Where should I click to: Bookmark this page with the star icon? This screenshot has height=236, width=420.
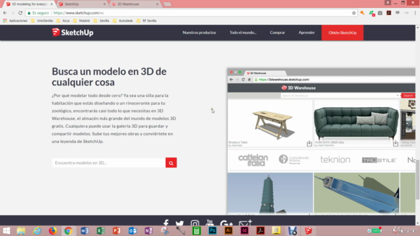(x=354, y=13)
